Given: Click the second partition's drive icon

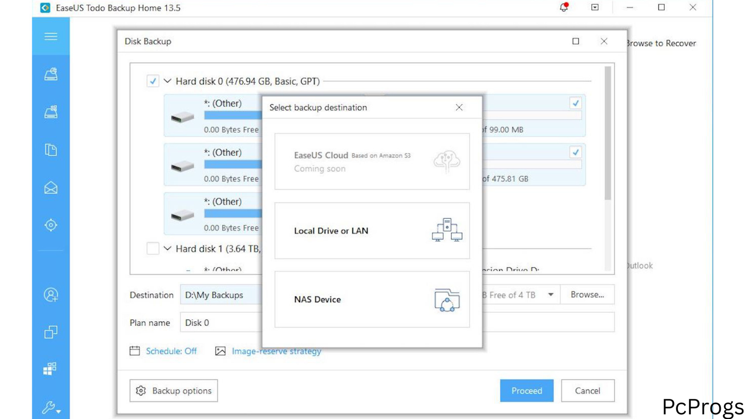Looking at the screenshot, I should [183, 166].
